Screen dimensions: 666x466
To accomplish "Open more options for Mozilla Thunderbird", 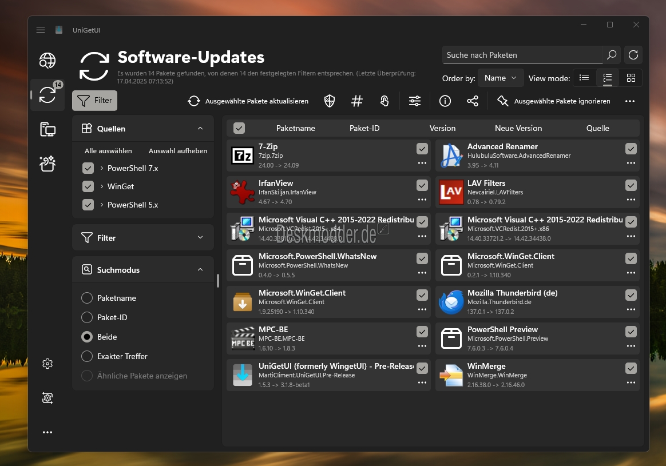I will coord(631,309).
